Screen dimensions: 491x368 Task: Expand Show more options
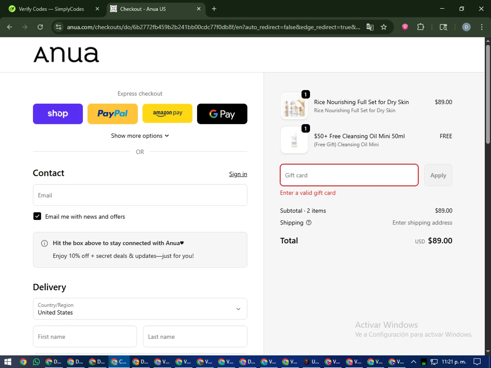point(140,136)
